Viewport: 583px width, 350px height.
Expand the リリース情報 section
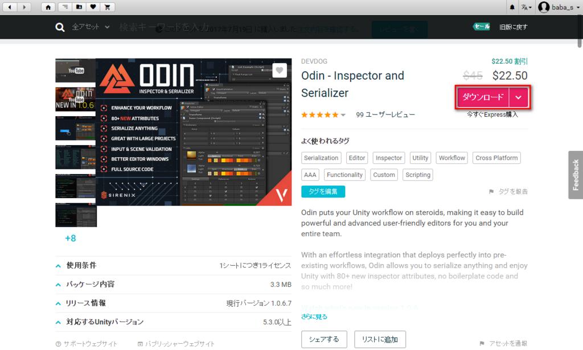click(173, 303)
